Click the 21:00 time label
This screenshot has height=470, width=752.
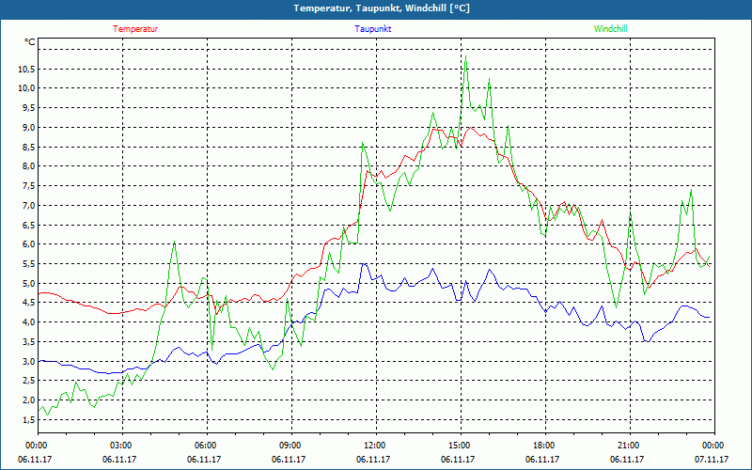click(630, 446)
